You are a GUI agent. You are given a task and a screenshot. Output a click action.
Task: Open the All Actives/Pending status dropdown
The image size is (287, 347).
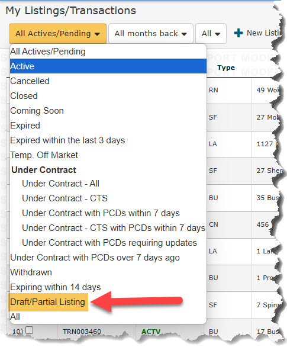58,34
